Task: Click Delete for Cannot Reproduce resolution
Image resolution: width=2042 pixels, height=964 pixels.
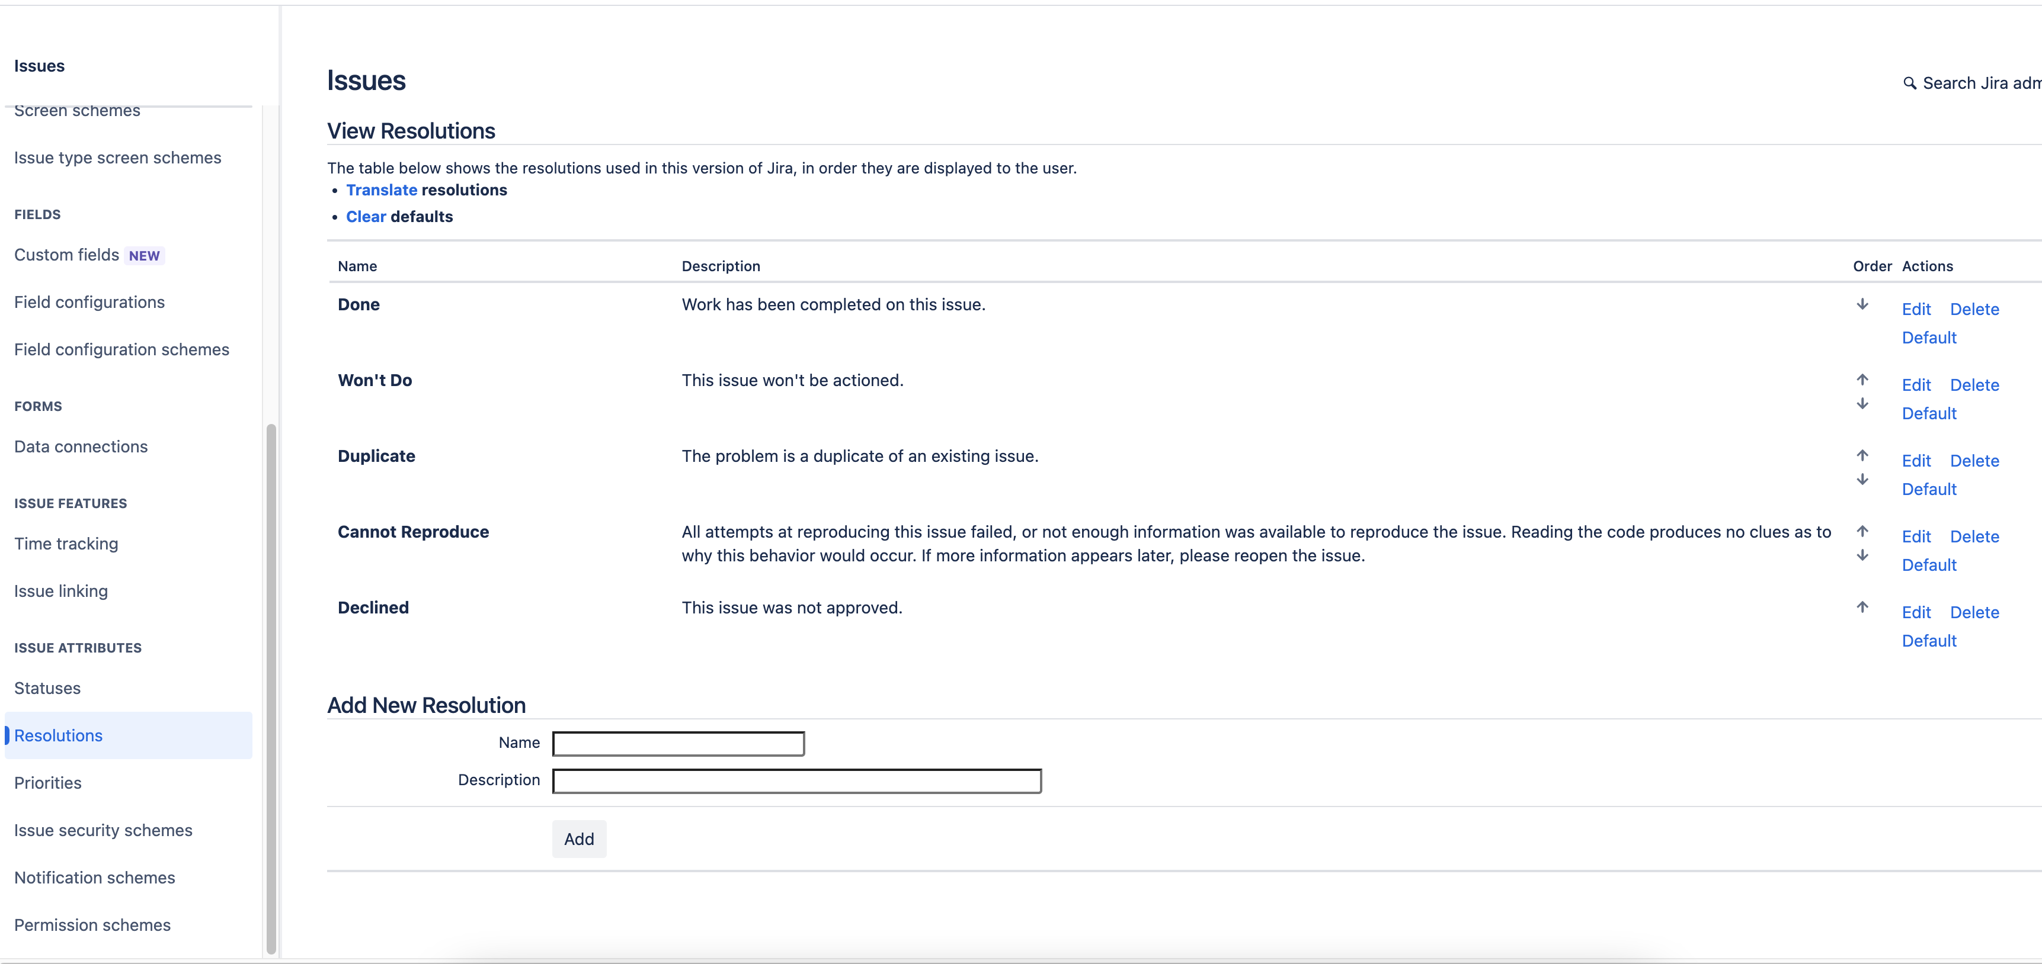Action: pyautogui.click(x=1974, y=535)
